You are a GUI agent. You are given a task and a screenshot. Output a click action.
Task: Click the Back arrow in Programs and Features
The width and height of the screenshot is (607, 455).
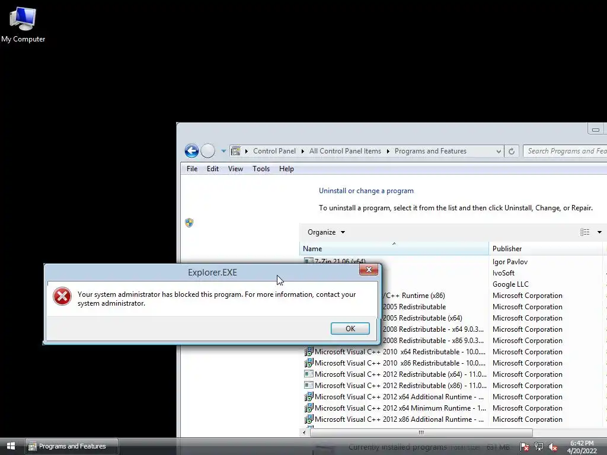(x=191, y=151)
